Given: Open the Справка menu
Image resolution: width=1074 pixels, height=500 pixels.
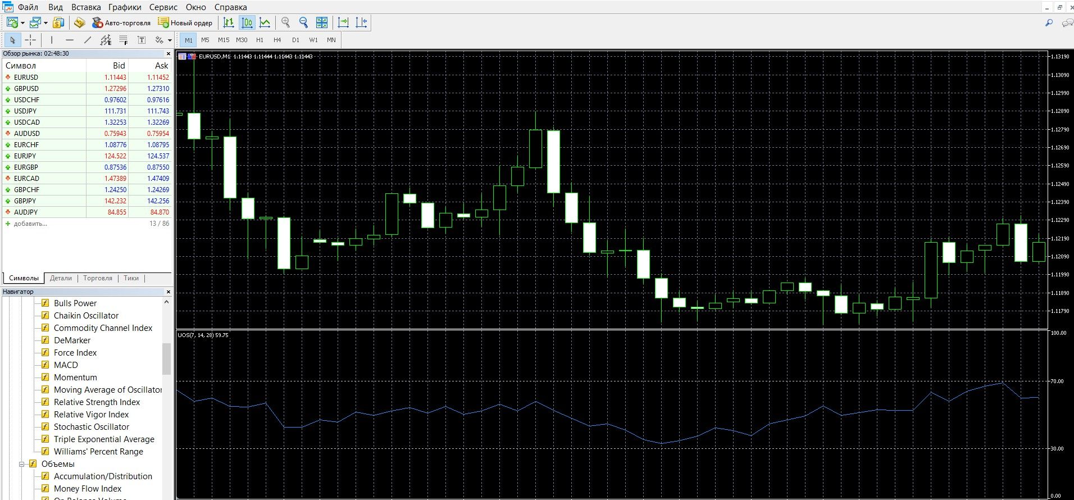Looking at the screenshot, I should [x=230, y=7].
